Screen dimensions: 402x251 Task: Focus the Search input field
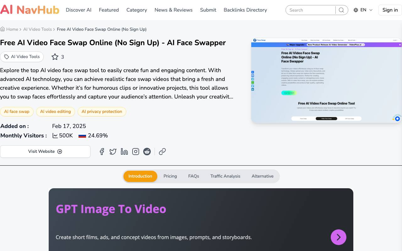pyautogui.click(x=311, y=10)
